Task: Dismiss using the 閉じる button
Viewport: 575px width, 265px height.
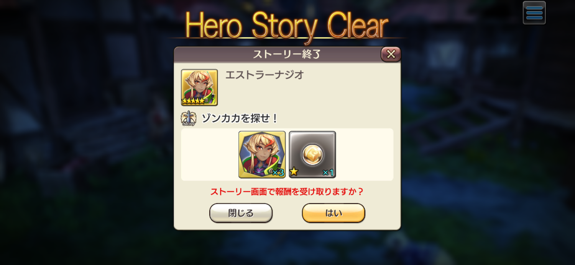Action: [x=241, y=213]
